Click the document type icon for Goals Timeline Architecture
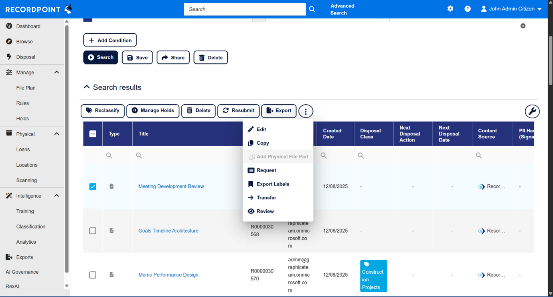 (x=111, y=231)
